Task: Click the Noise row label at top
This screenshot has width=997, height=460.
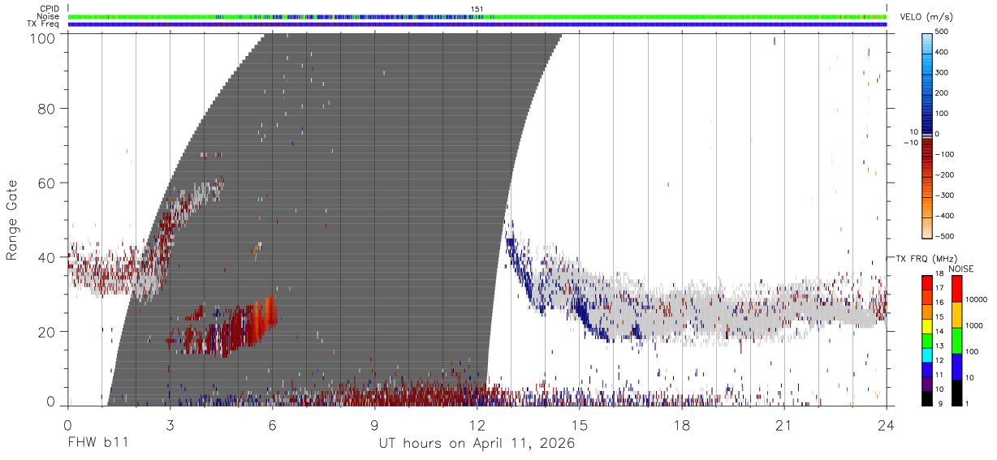Action: pos(49,16)
